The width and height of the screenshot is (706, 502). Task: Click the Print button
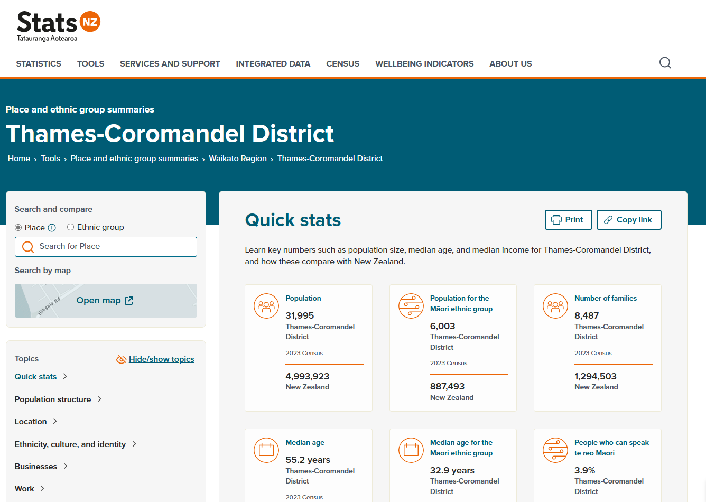point(569,220)
